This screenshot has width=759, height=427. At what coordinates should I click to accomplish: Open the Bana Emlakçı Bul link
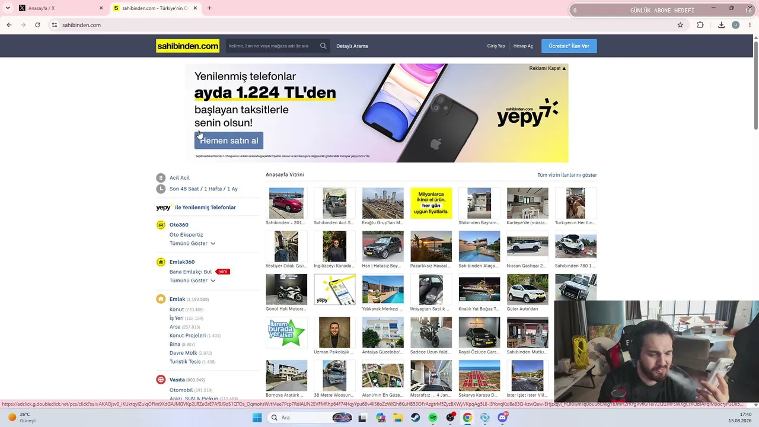coord(190,272)
